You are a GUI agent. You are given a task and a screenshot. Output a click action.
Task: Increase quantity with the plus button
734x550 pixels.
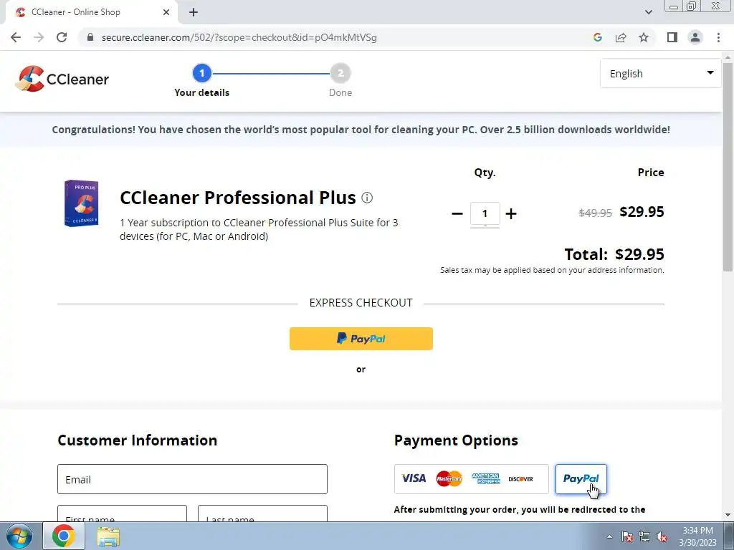tap(511, 213)
